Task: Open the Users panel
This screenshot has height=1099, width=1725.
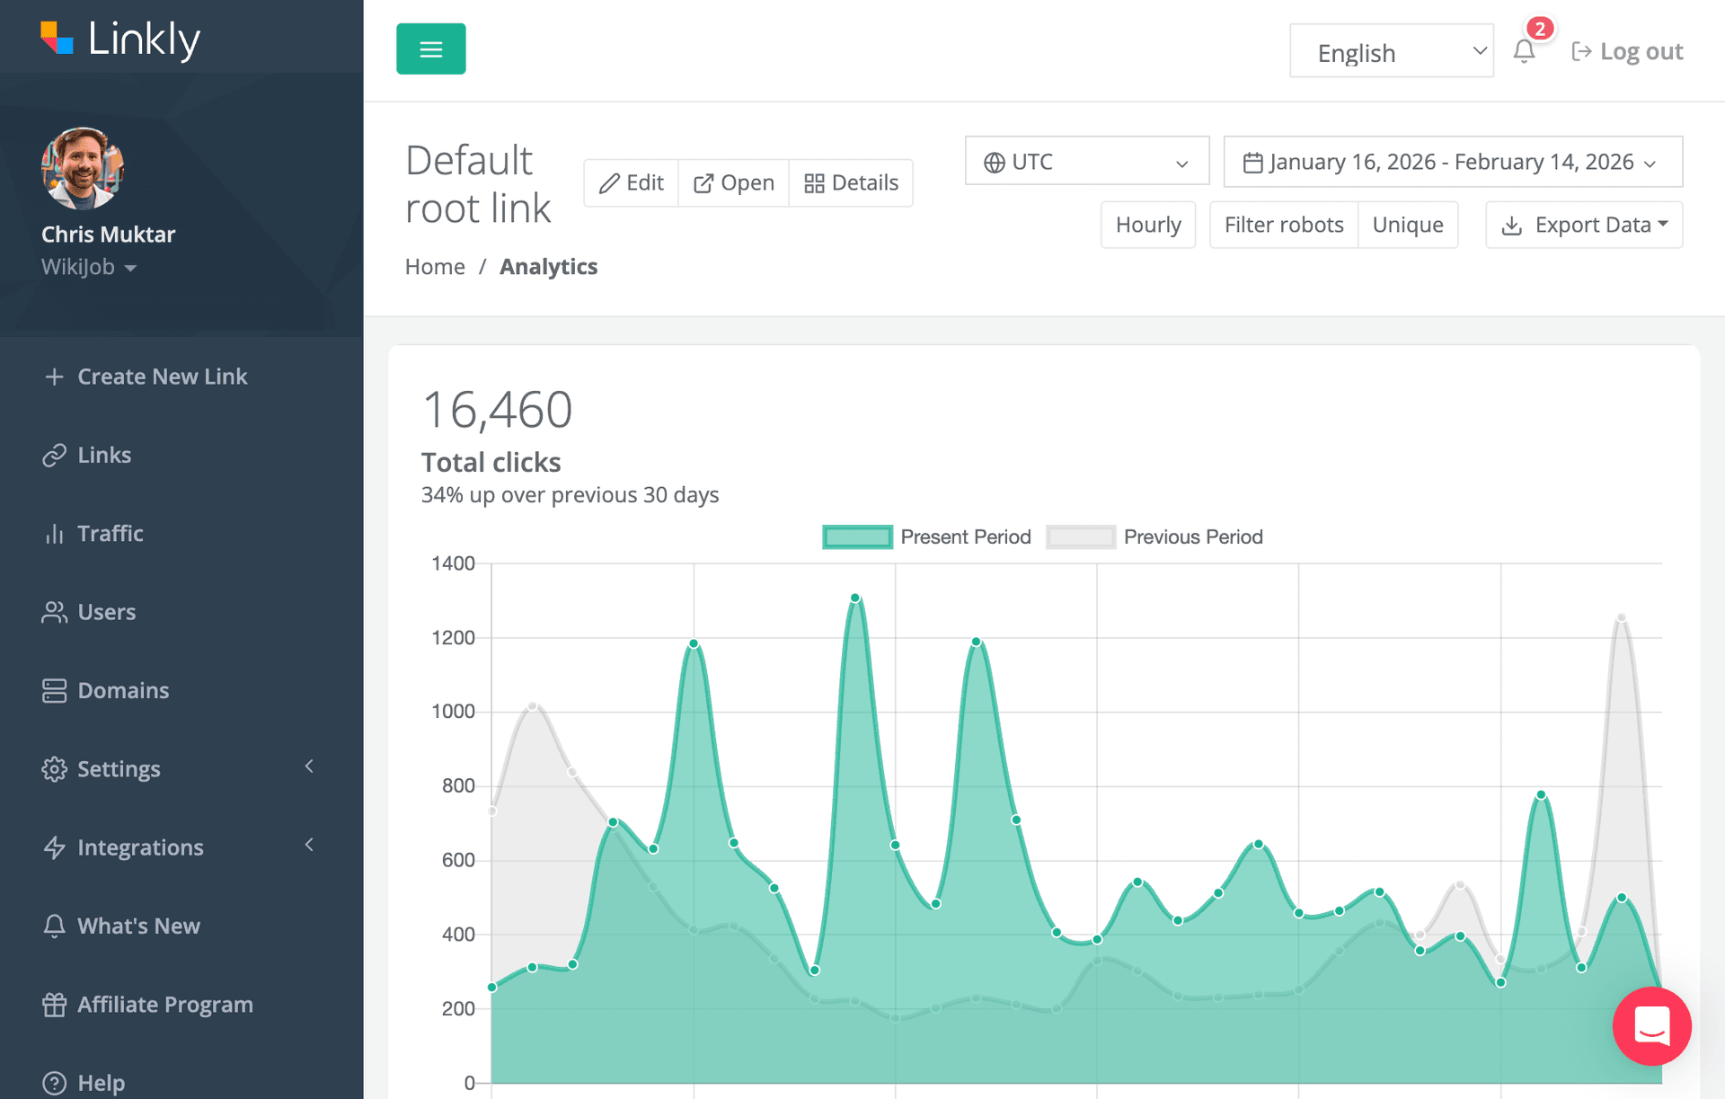Action: 108,612
